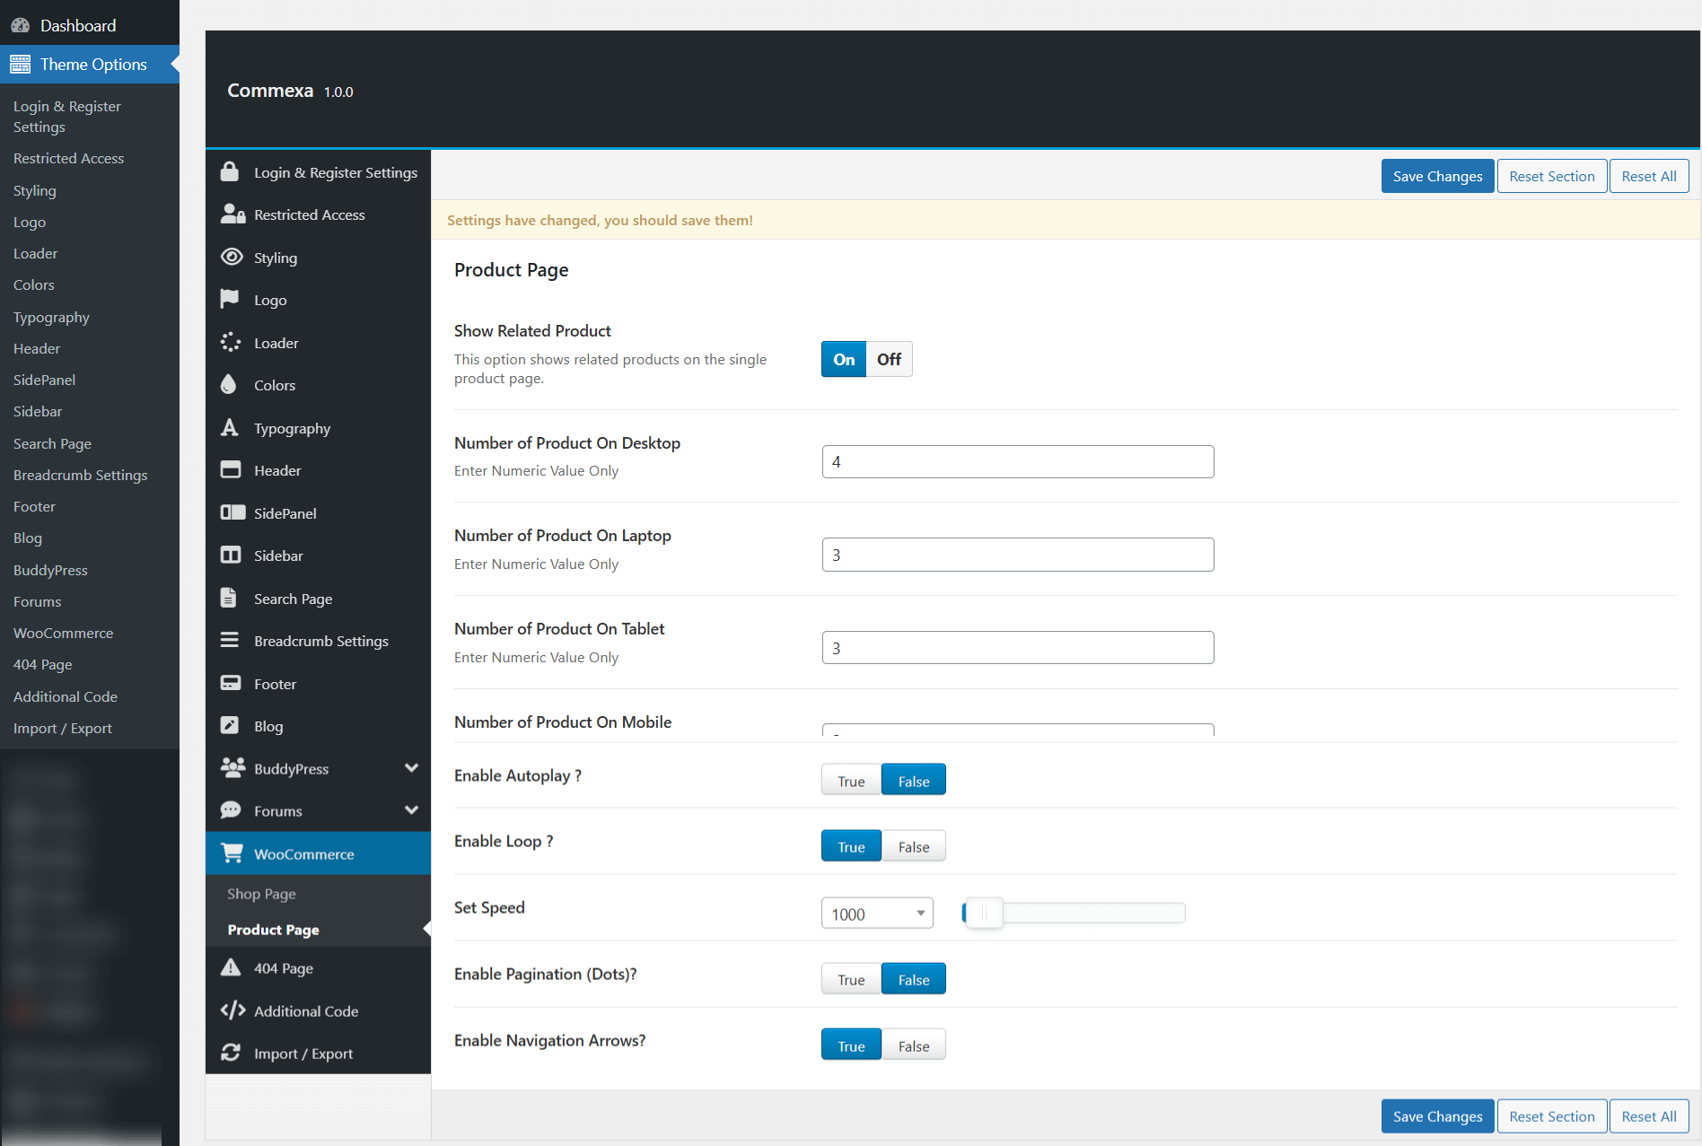The height and width of the screenshot is (1146, 1702).
Task: Click the refresh icon for Import / Export
Action: coord(231,1053)
